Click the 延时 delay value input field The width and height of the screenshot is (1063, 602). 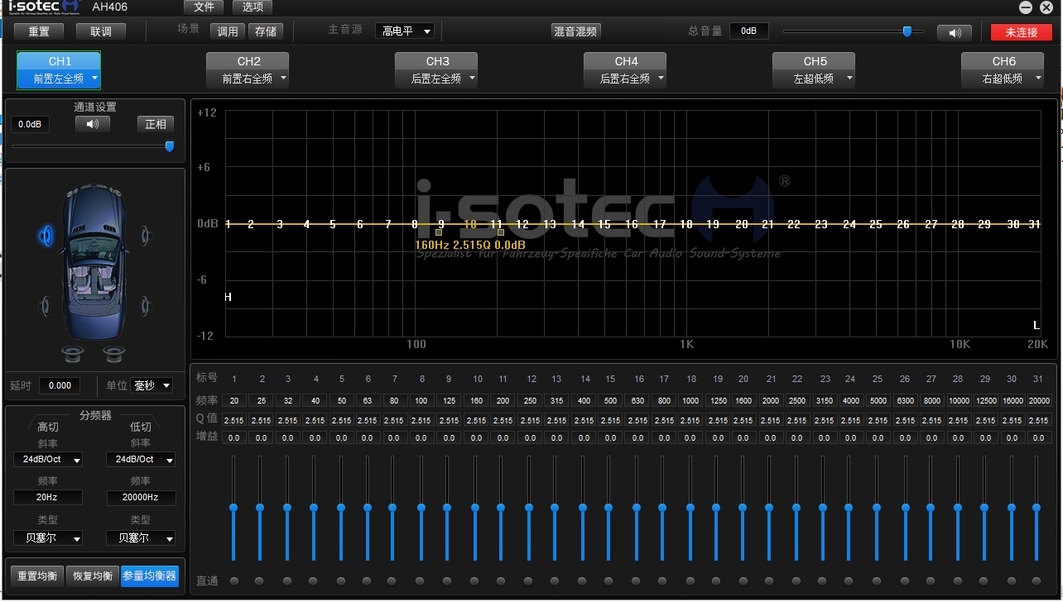click(x=60, y=385)
